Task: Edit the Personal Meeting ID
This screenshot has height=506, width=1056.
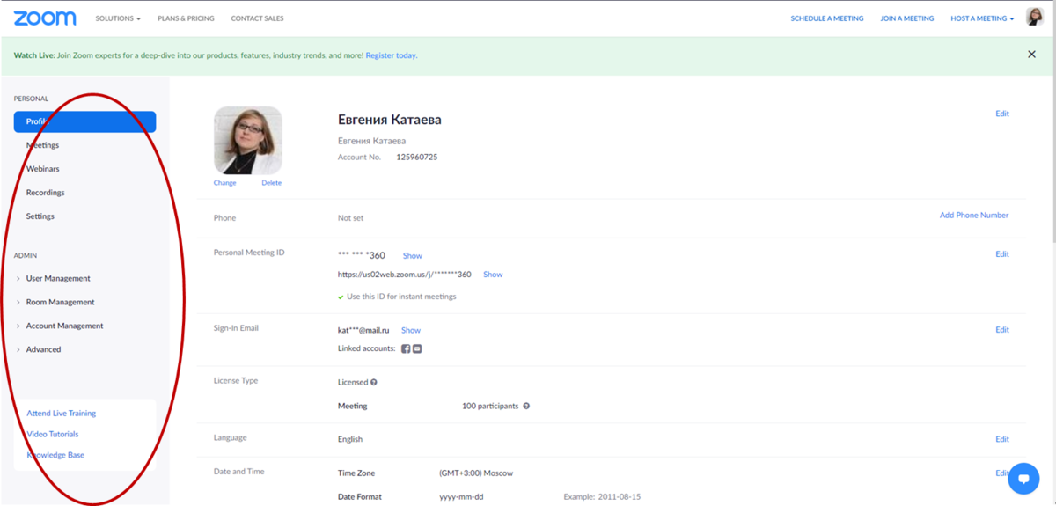Action: point(1002,254)
